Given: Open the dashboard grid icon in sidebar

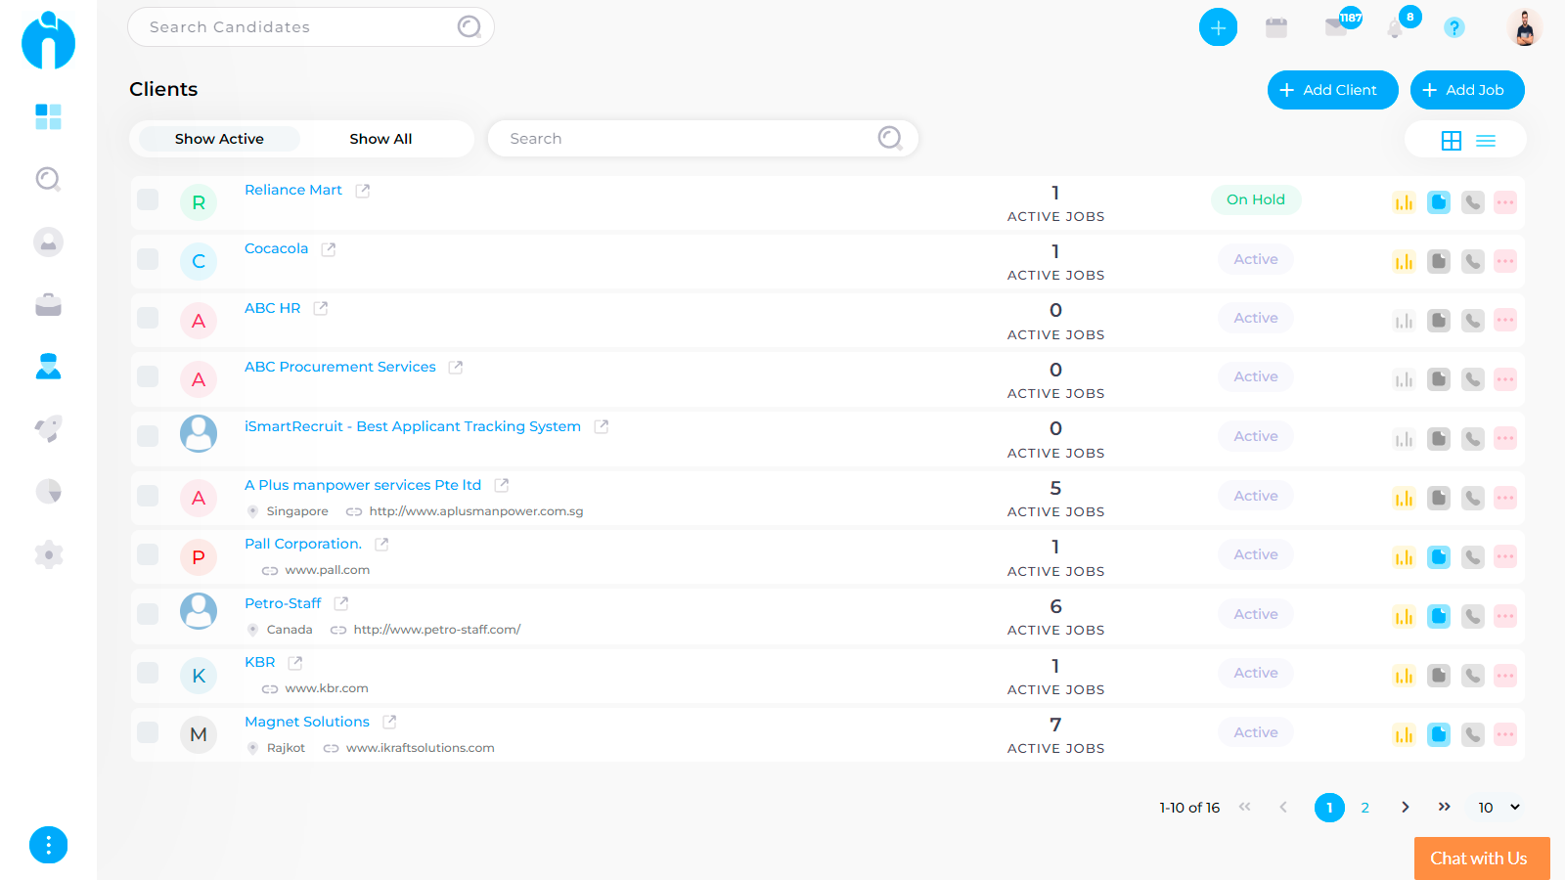Looking at the screenshot, I should [48, 116].
